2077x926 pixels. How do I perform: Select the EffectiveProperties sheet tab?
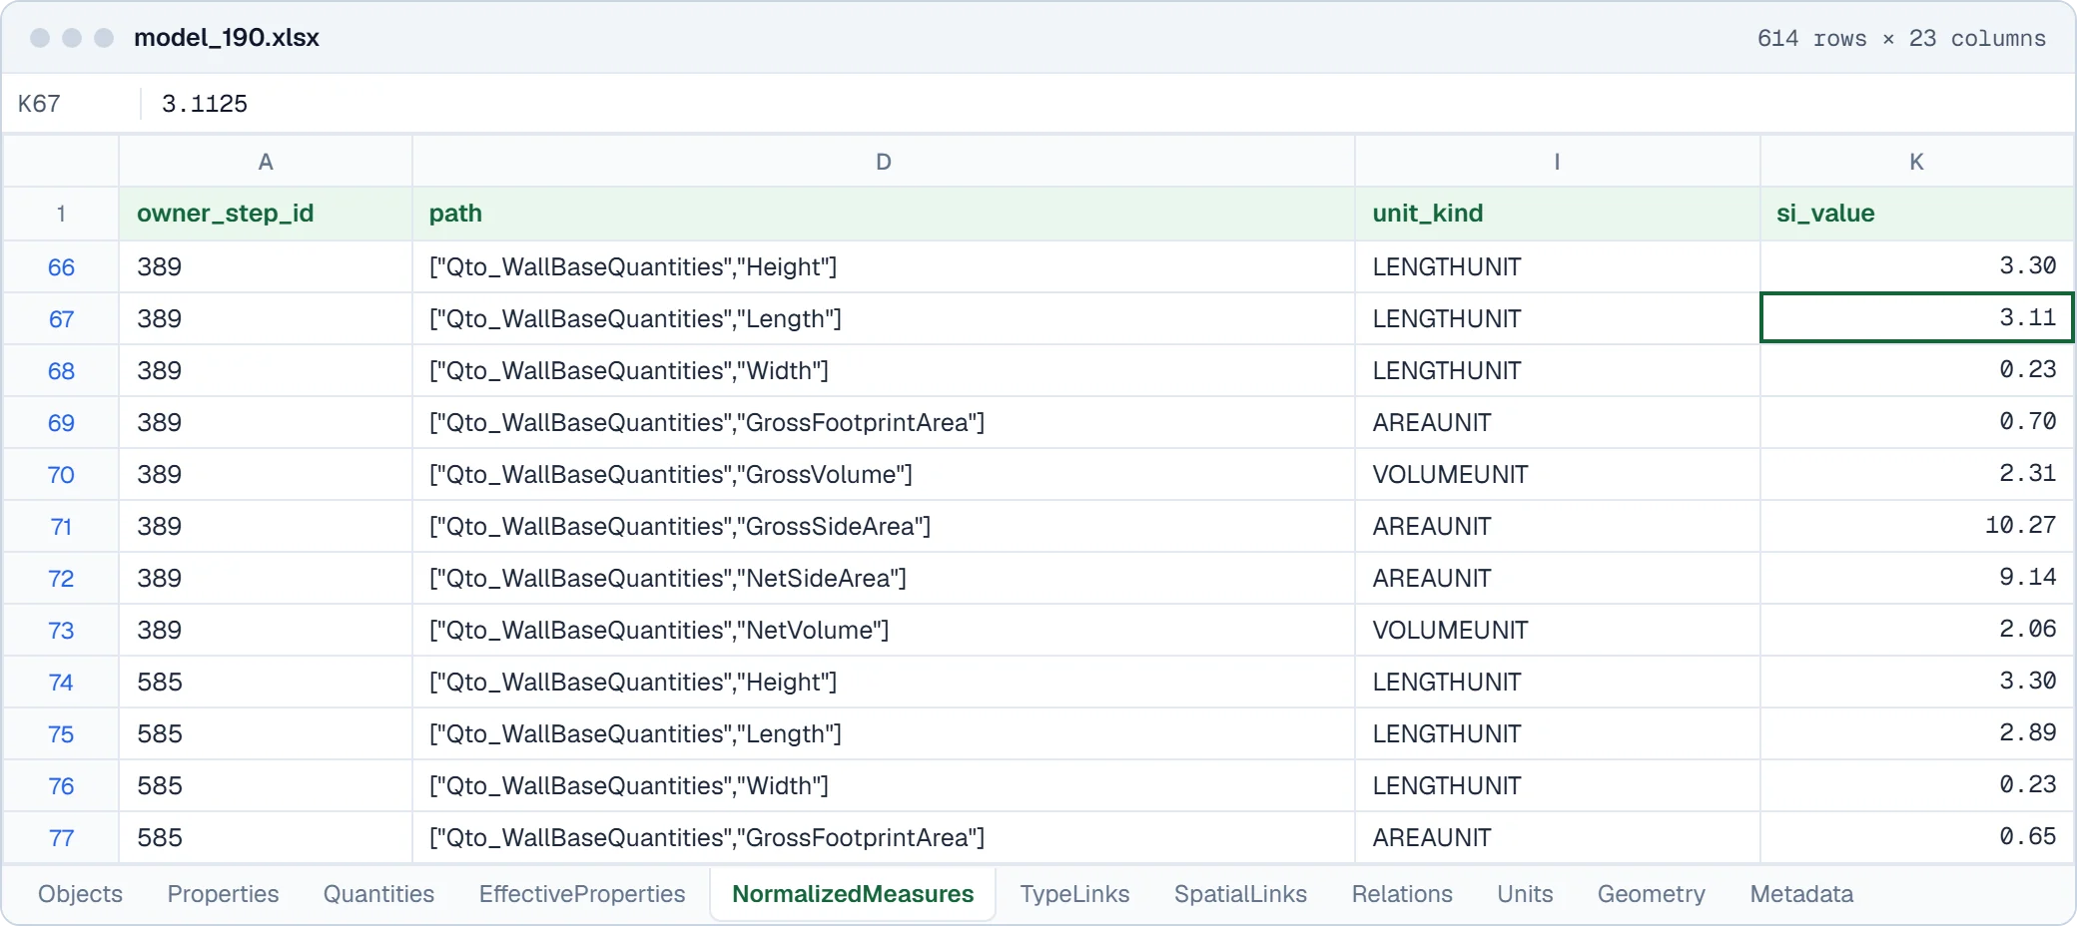[x=582, y=894]
